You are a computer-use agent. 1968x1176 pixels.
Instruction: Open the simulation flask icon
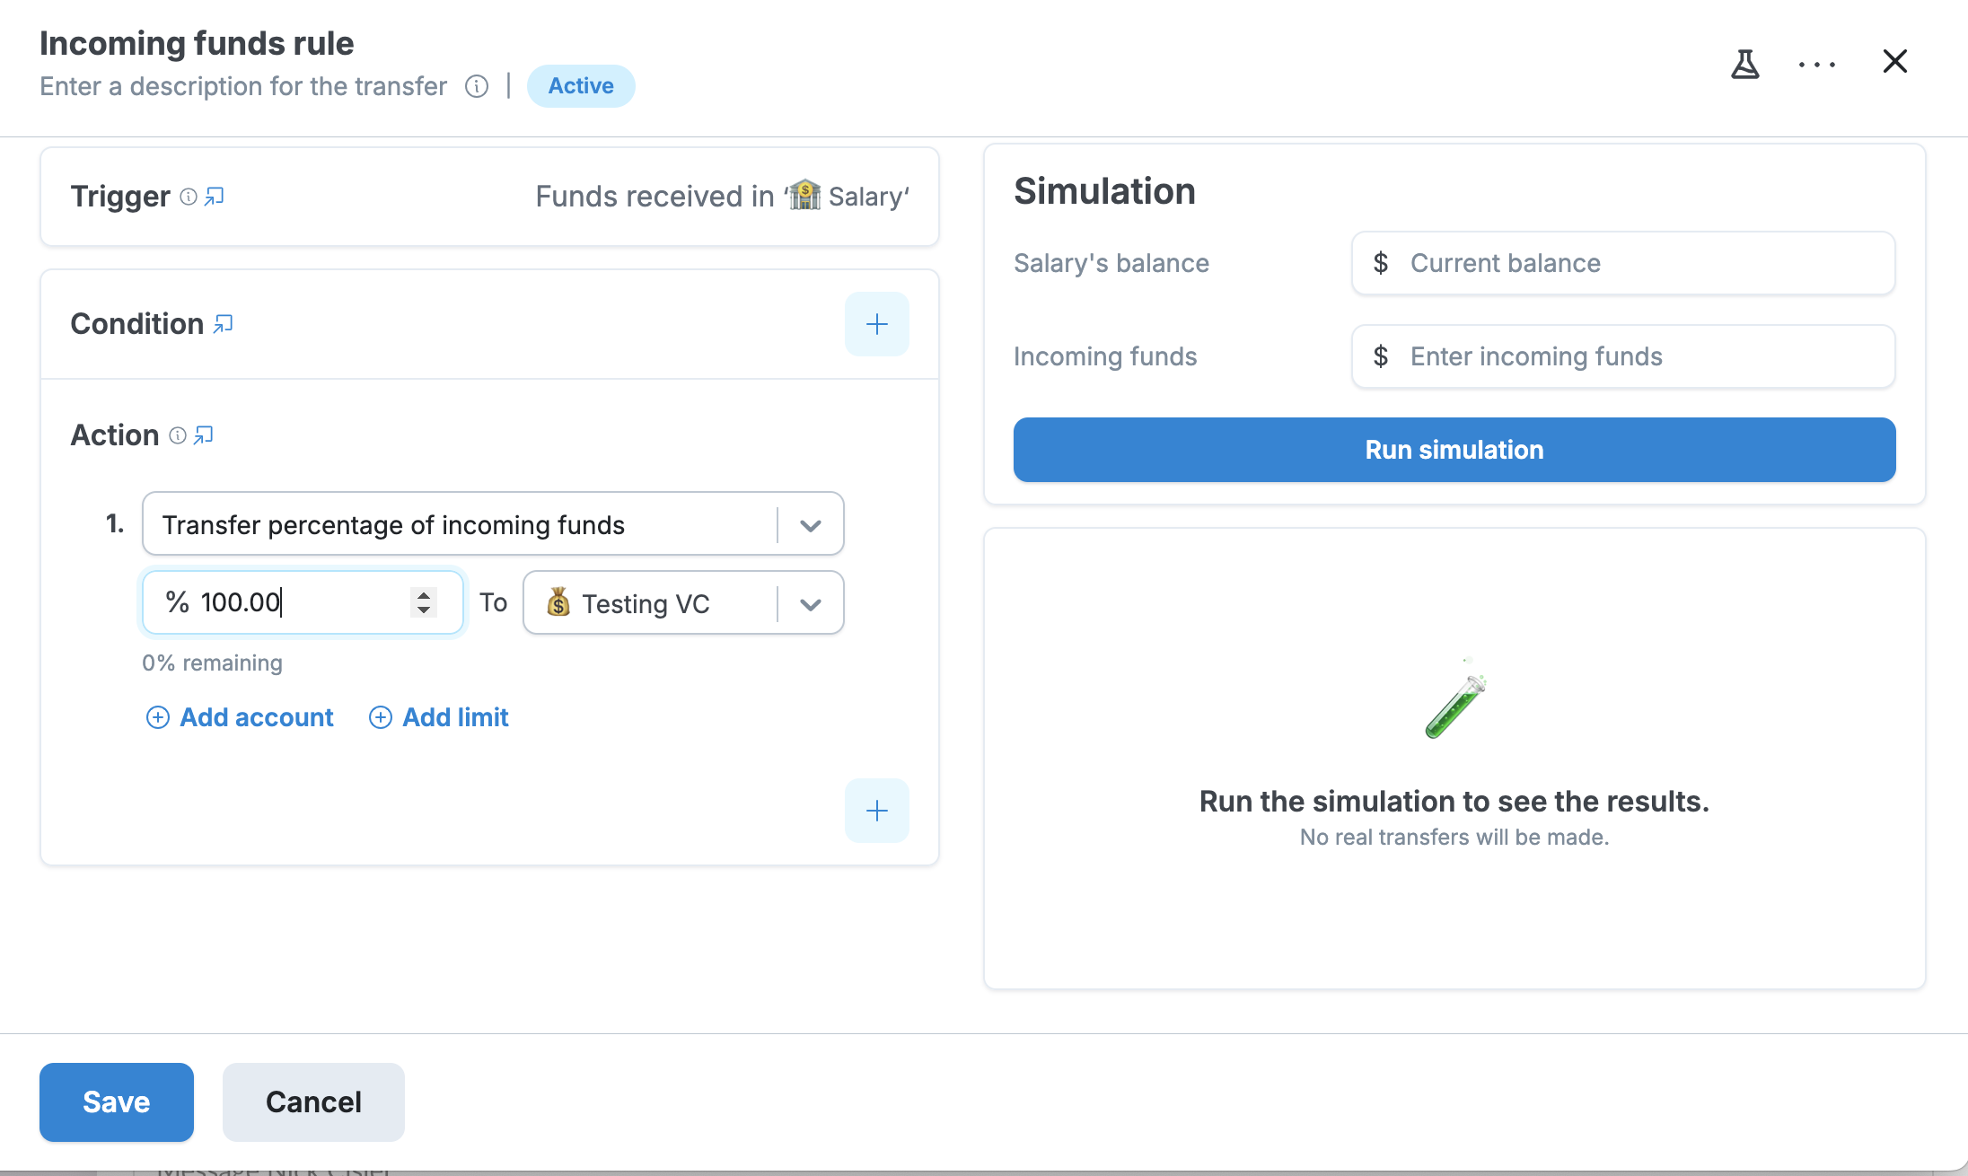(1744, 64)
